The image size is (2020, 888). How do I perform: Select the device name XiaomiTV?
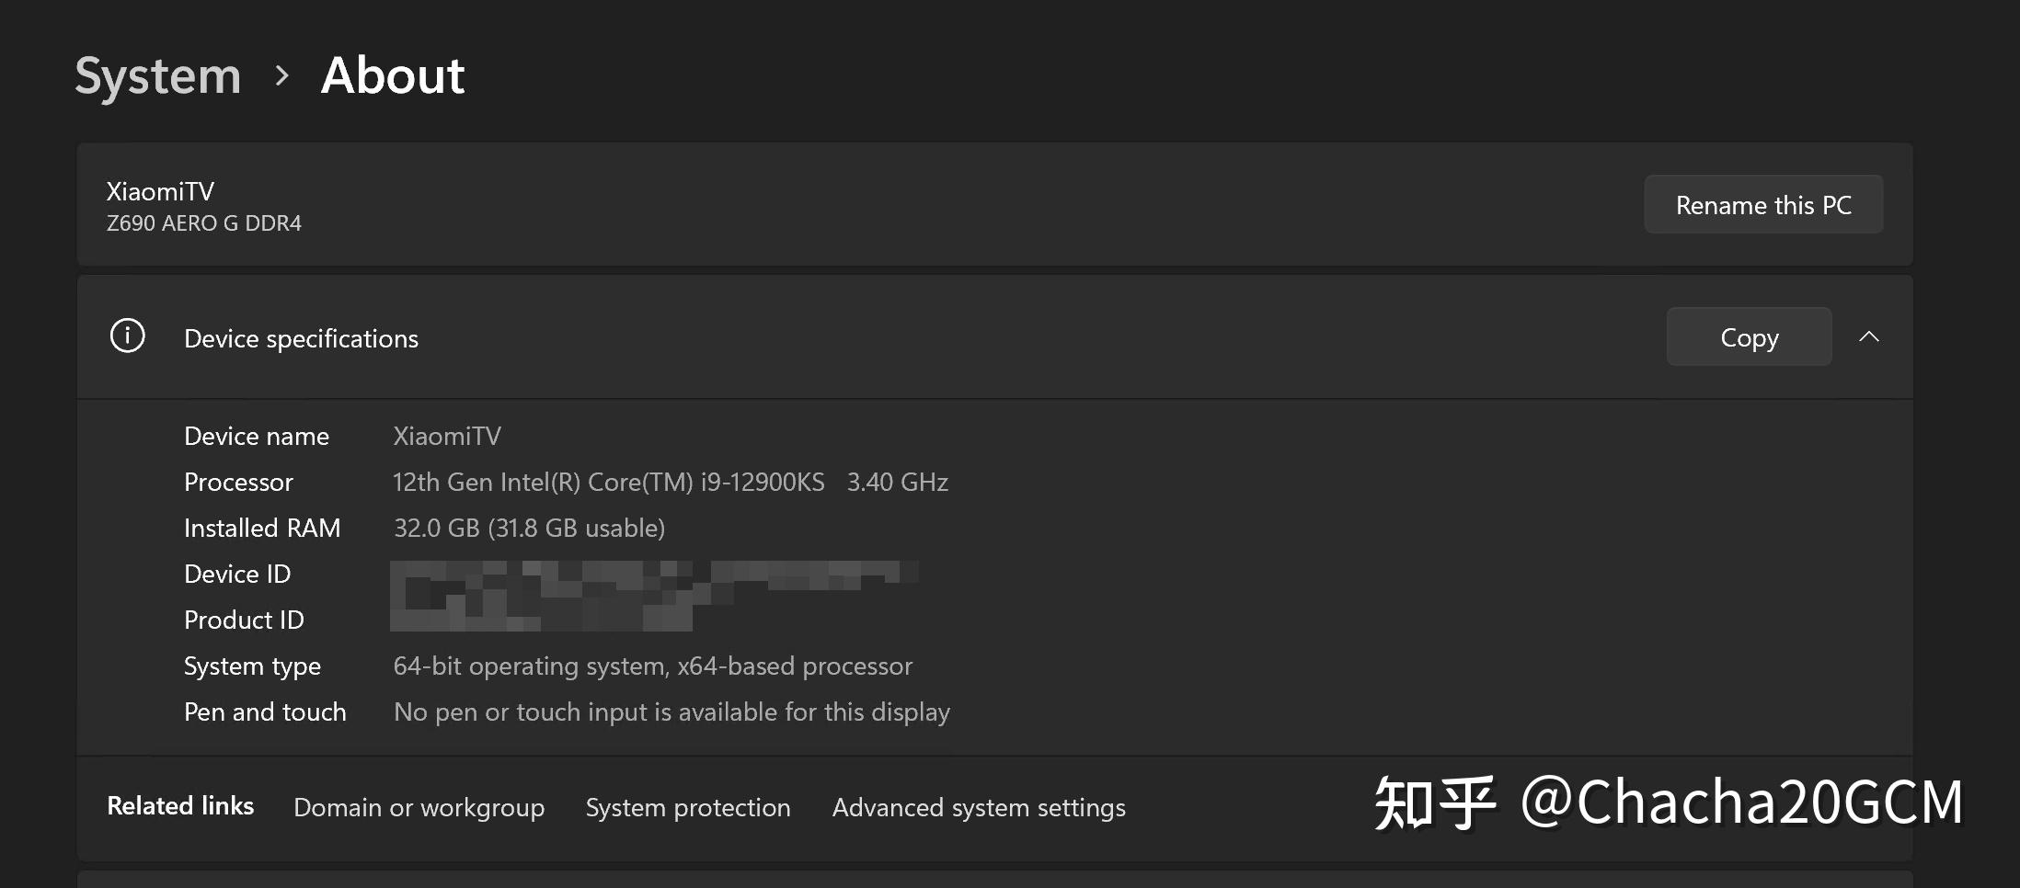(x=446, y=436)
